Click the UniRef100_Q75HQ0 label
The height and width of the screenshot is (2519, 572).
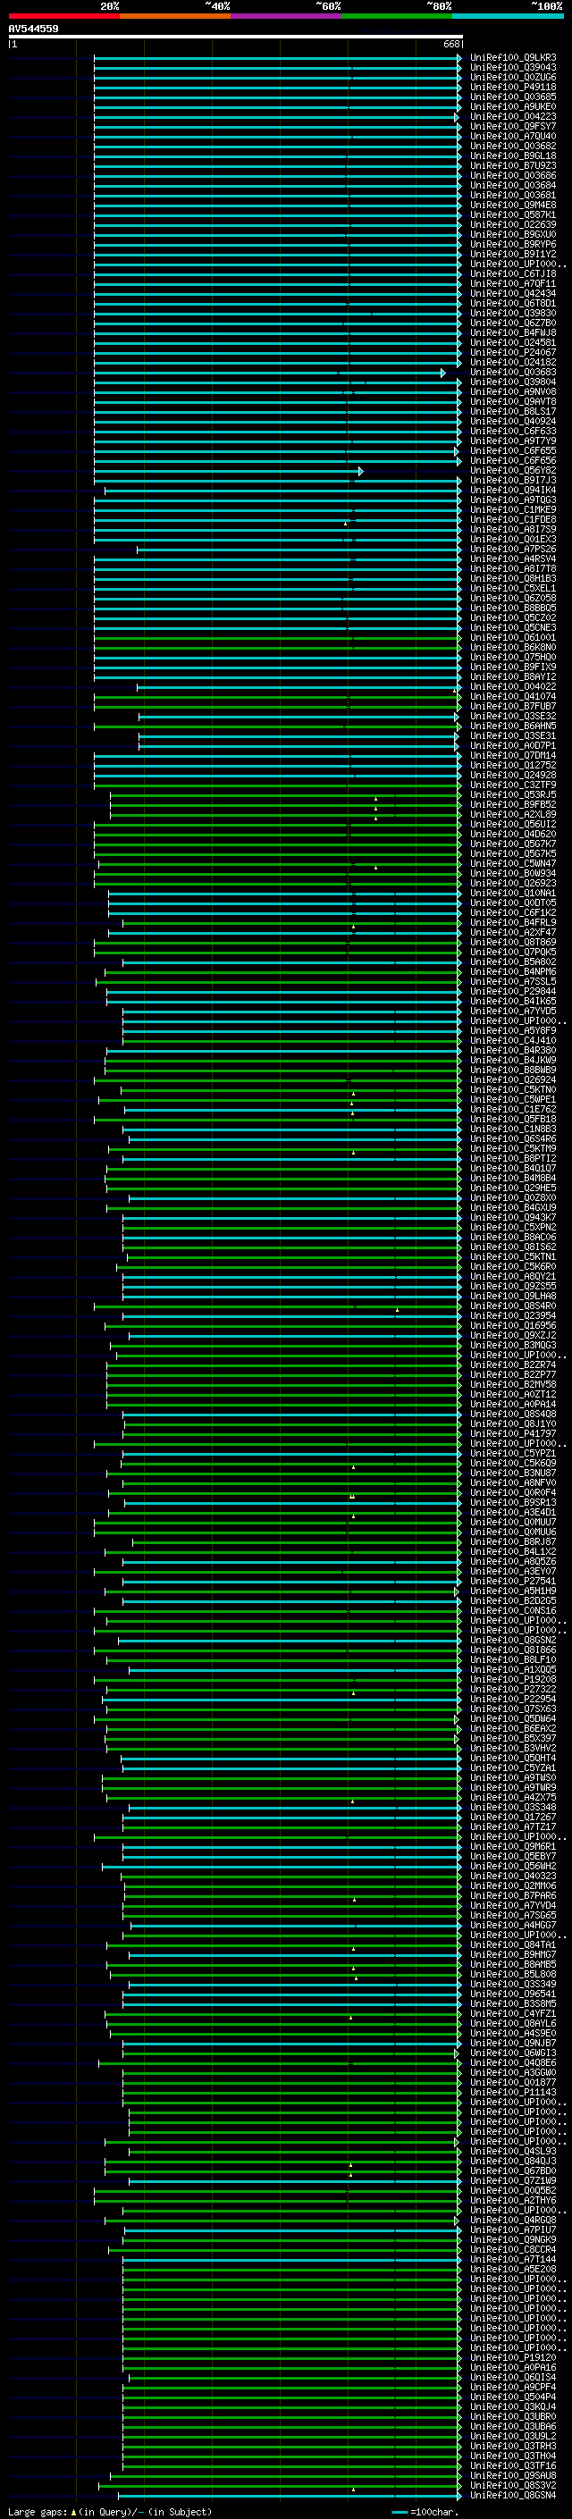(513, 657)
